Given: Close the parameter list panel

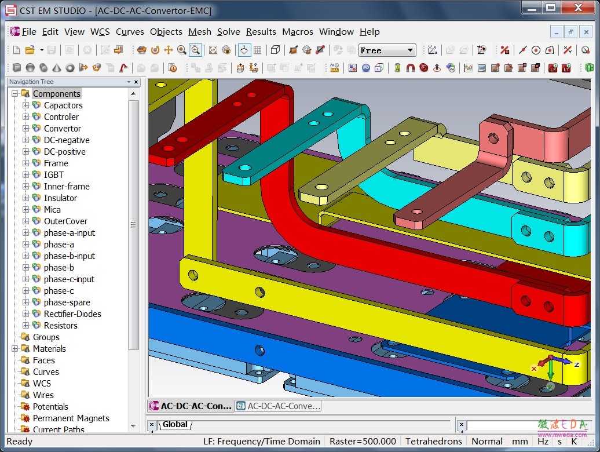Looking at the screenshot, I should coord(152,424).
